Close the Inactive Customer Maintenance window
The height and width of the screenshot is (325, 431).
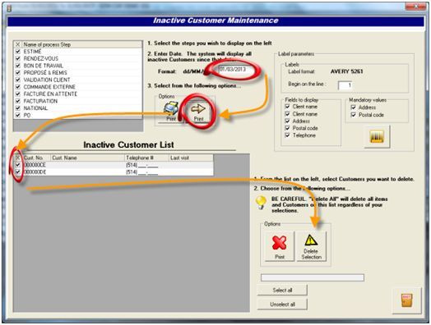coord(415,6)
